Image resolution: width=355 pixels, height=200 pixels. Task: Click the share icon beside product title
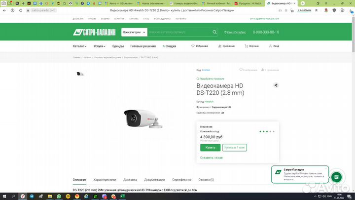click(x=276, y=85)
